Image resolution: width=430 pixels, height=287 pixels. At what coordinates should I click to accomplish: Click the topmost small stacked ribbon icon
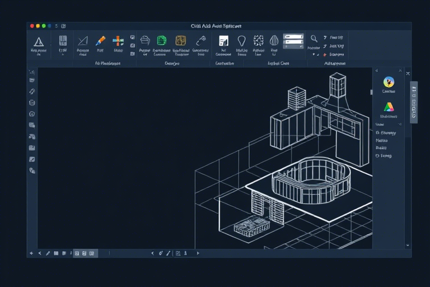[133, 38]
